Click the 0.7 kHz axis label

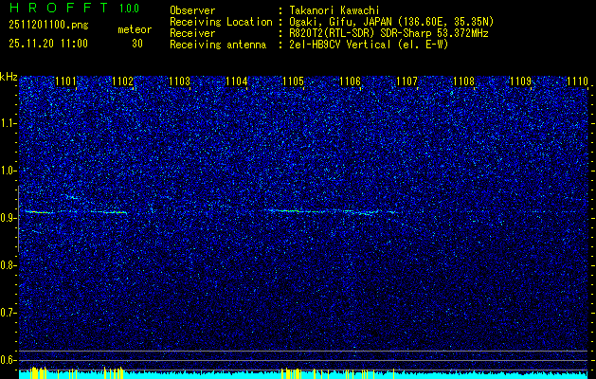(x=8, y=313)
